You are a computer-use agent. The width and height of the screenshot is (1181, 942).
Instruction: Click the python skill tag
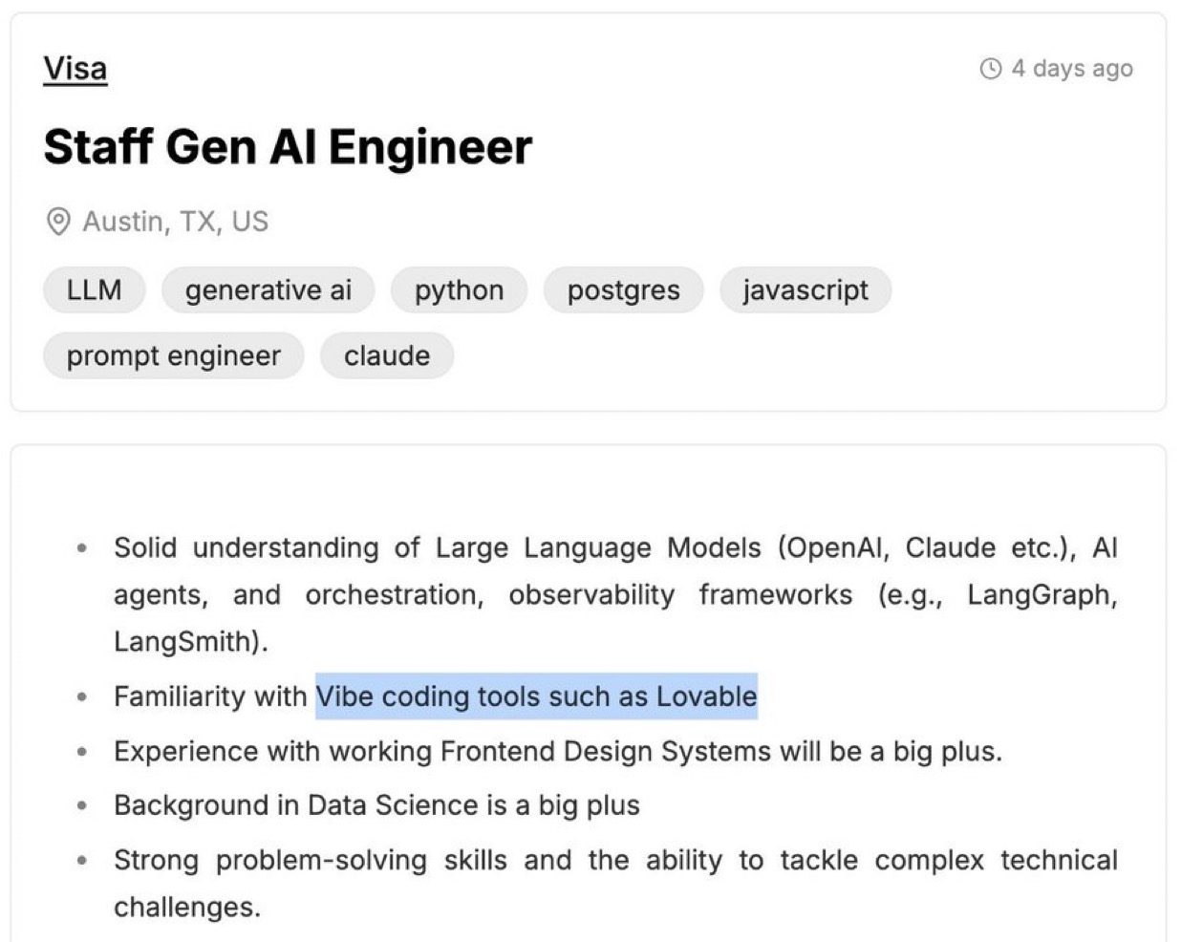pyautogui.click(x=459, y=290)
